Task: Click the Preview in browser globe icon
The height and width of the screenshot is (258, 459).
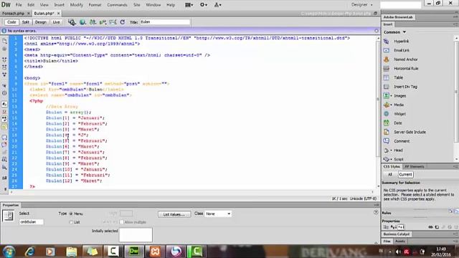Action: point(82,22)
